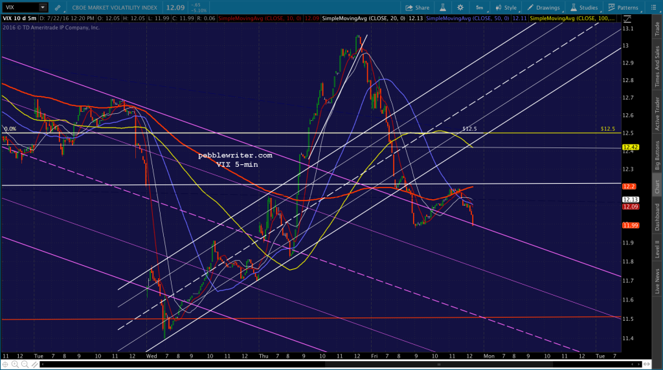Open the Style dropdown menu

pyautogui.click(x=506, y=8)
